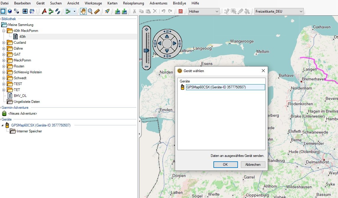Click the map zoom slider handle

pyautogui.click(x=146, y=51)
